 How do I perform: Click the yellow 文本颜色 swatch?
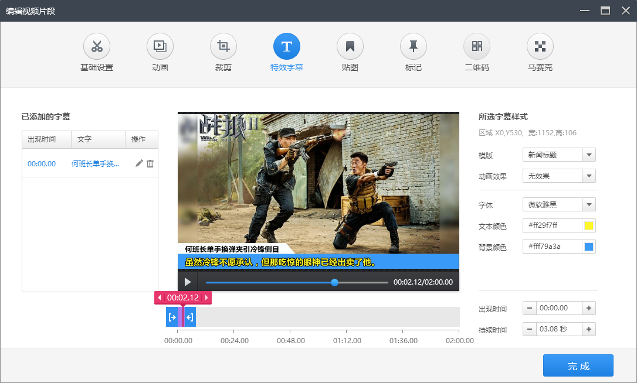589,225
